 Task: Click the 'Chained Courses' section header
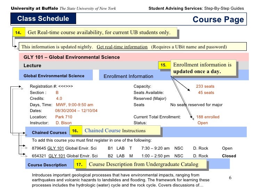[x=49, y=133]
